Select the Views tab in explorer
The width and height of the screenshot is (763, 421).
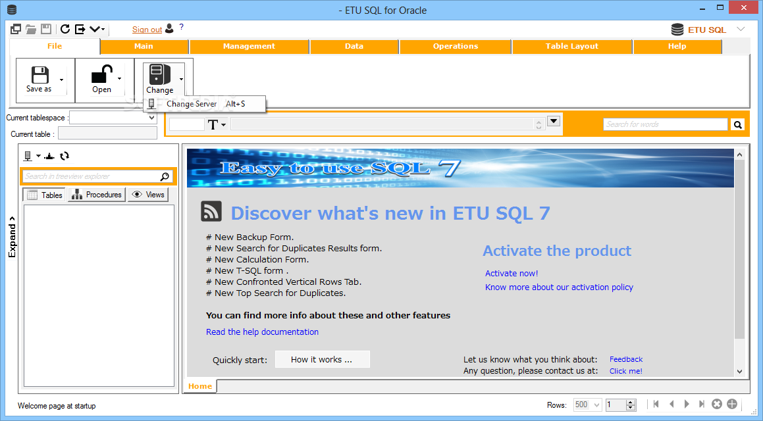point(148,195)
